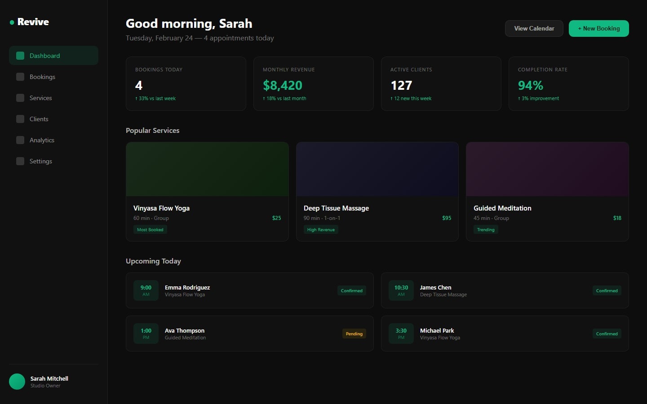Toggle Ava Thompson's Pending status badge
Image resolution: width=647 pixels, height=404 pixels.
(354, 334)
